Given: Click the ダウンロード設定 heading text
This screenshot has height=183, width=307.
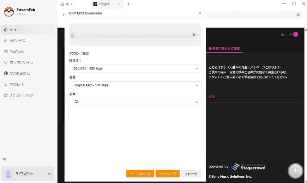Looking at the screenshot, I should (79, 53).
